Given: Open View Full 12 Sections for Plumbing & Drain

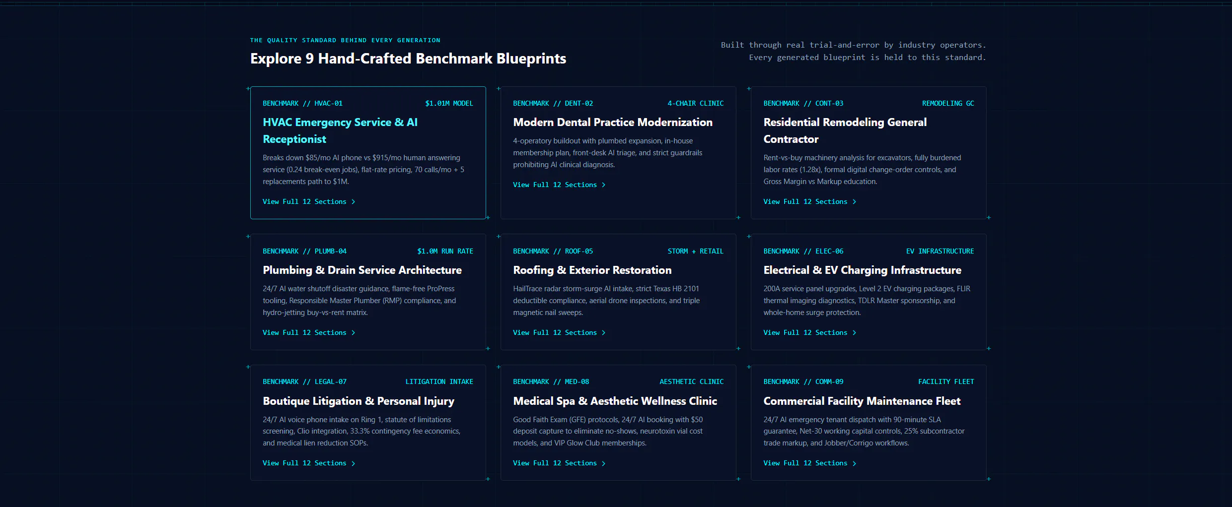Looking at the screenshot, I should [x=309, y=333].
